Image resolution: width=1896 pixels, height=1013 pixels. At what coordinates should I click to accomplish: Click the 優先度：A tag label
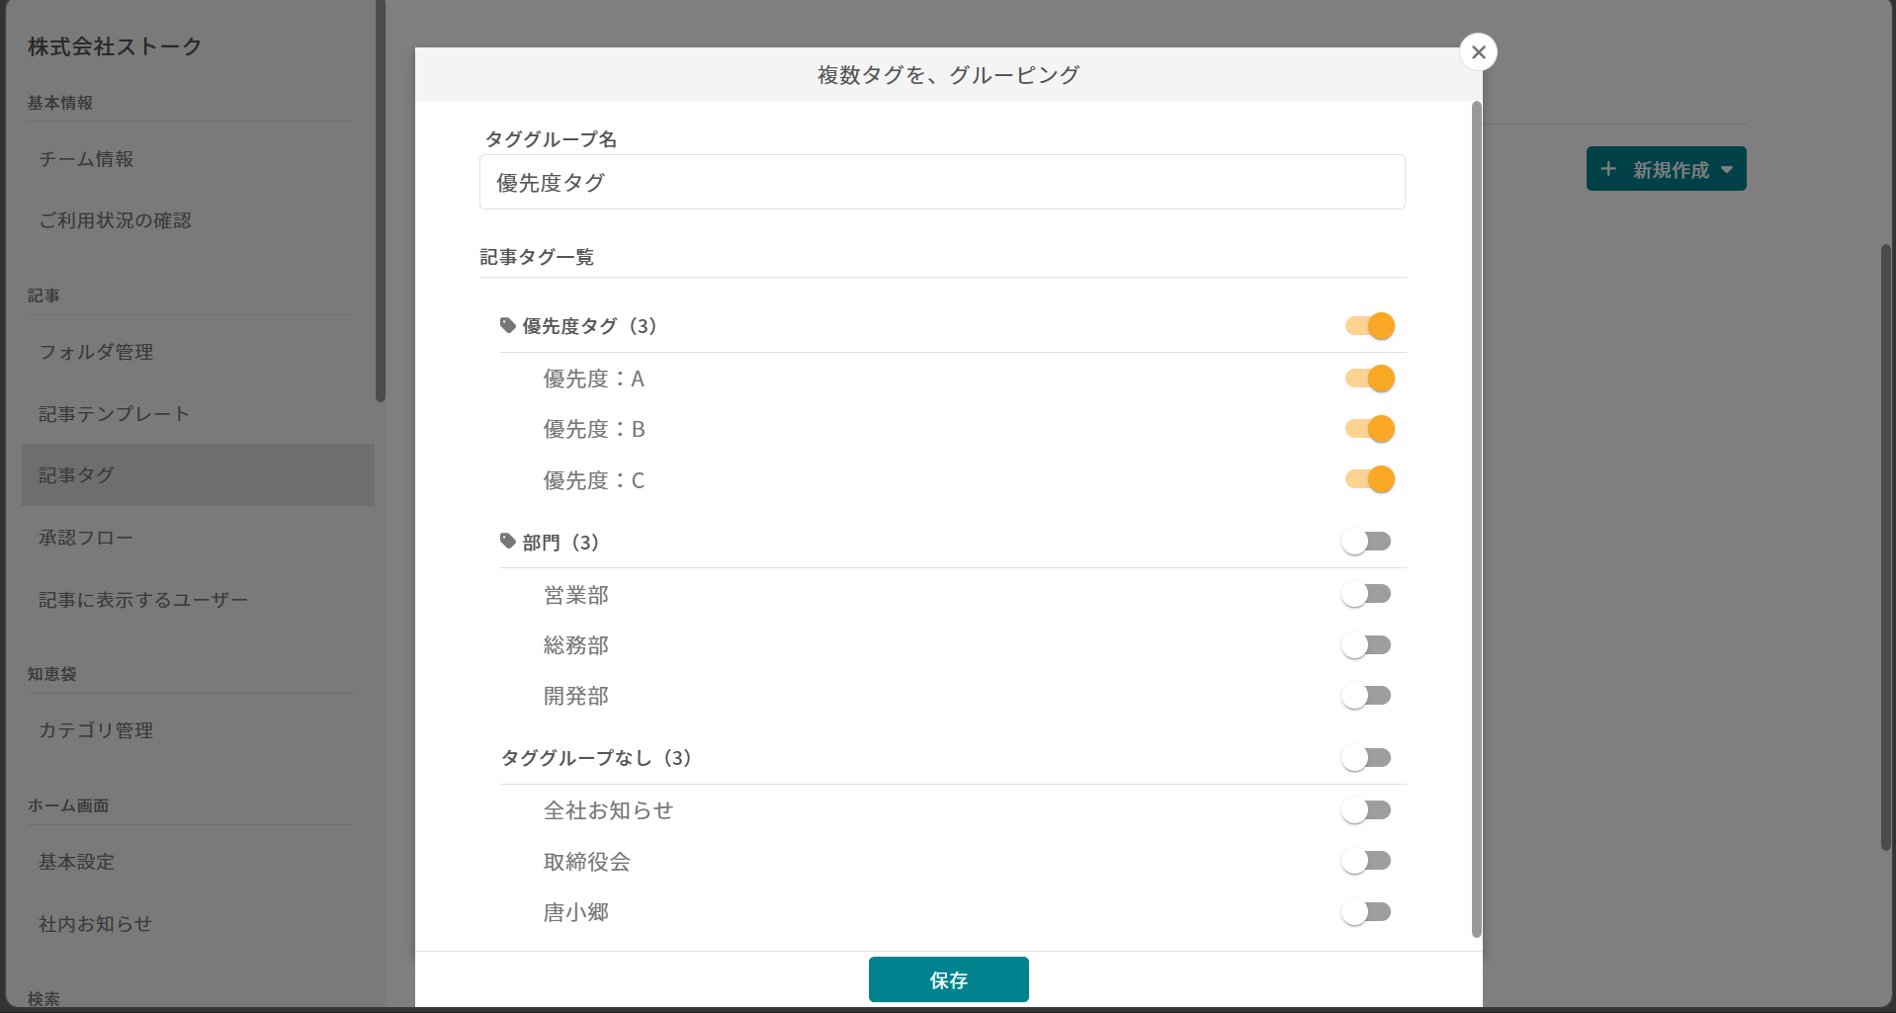pos(594,379)
